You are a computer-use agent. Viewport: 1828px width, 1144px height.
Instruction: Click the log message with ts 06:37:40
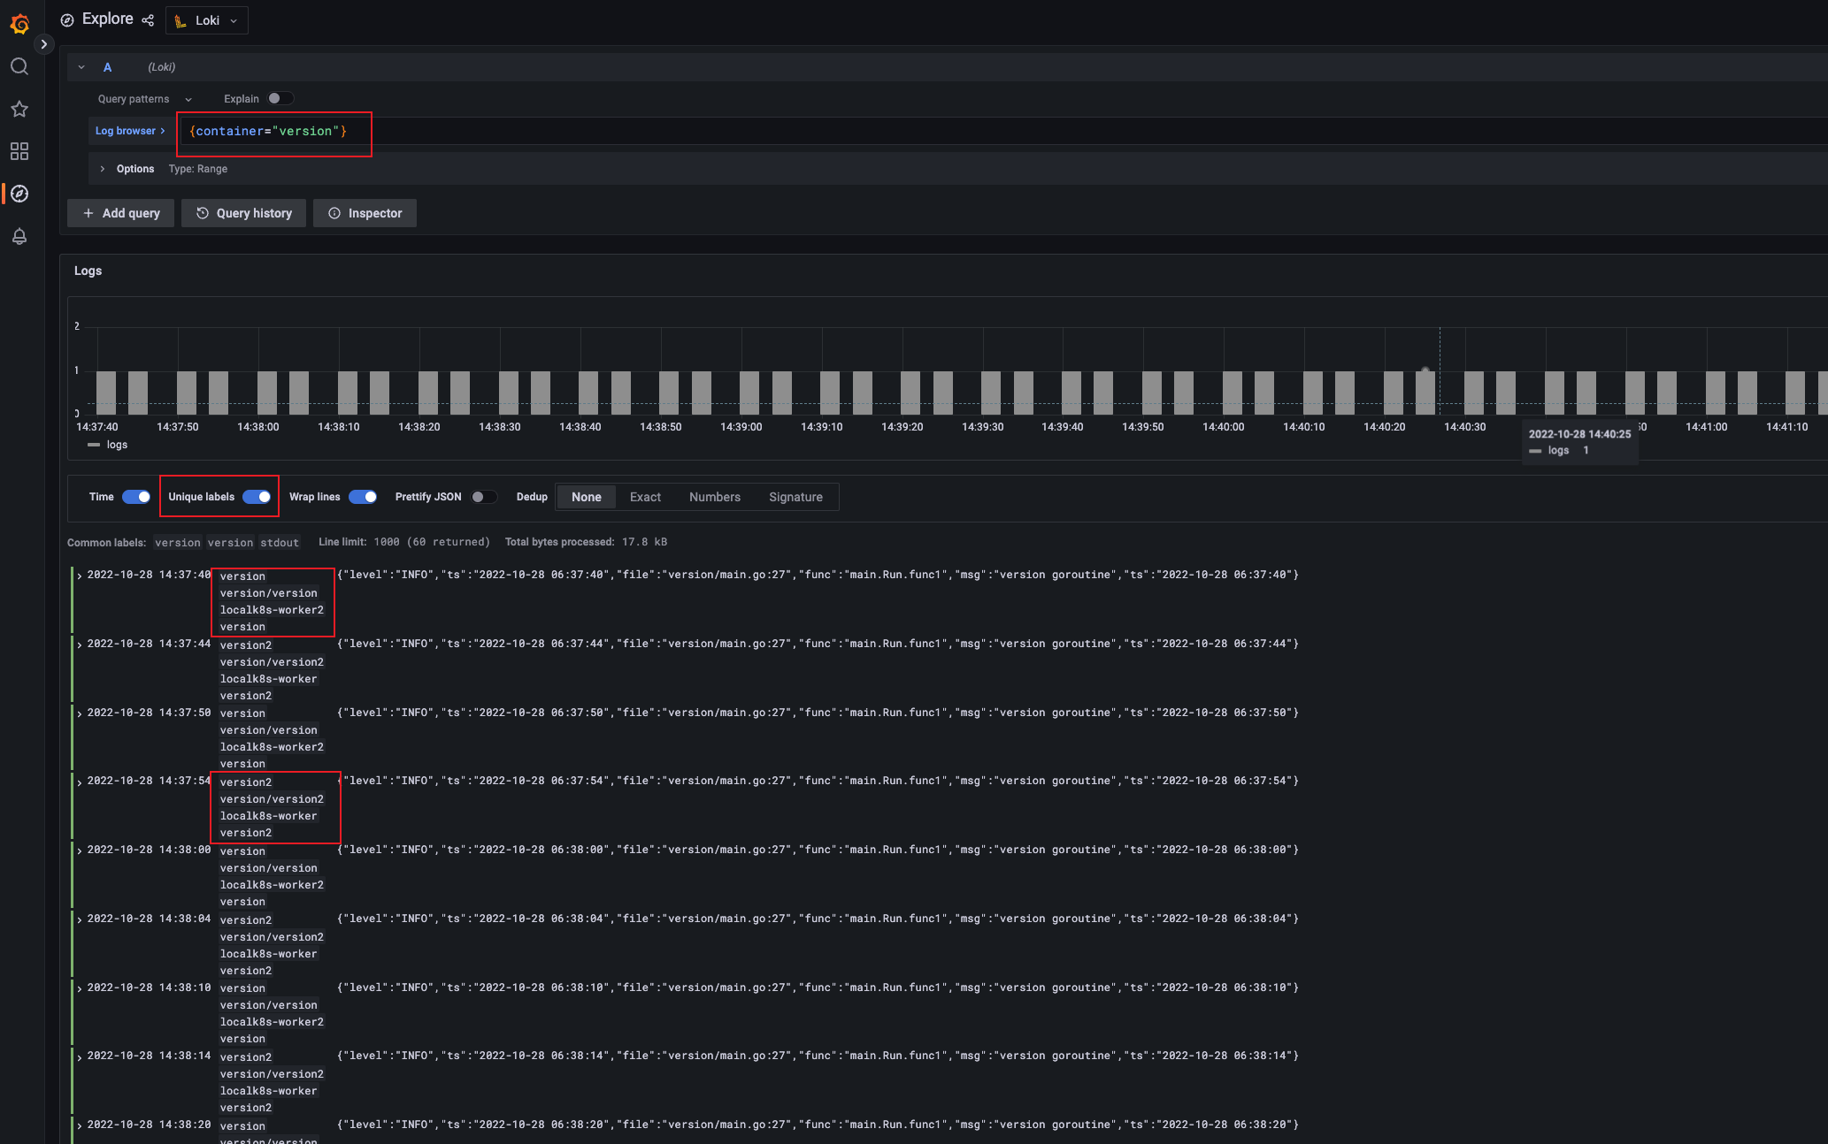tap(818, 575)
